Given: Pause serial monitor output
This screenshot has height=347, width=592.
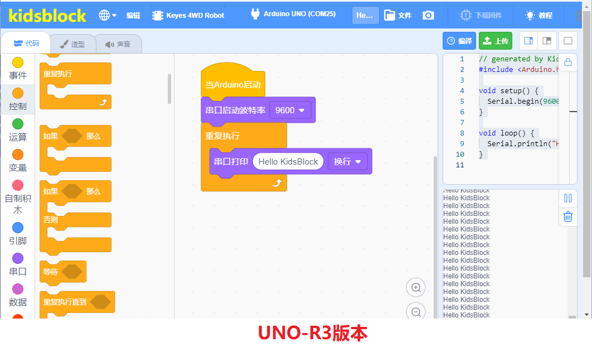Looking at the screenshot, I should (x=568, y=198).
